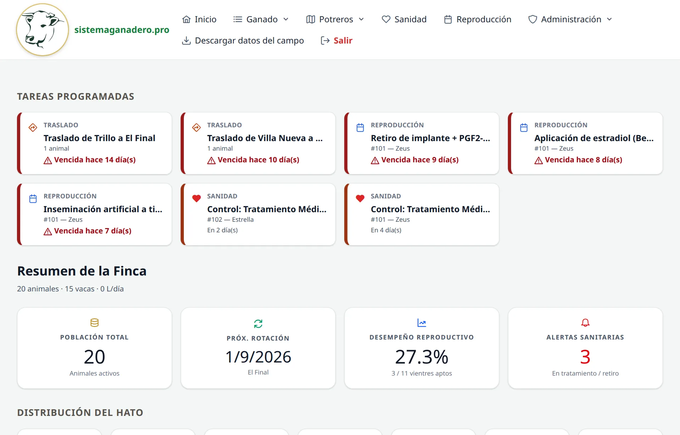This screenshot has width=680, height=435.
Task: Open the Control task for #101 Zeus in 4 days
Action: tap(422, 214)
